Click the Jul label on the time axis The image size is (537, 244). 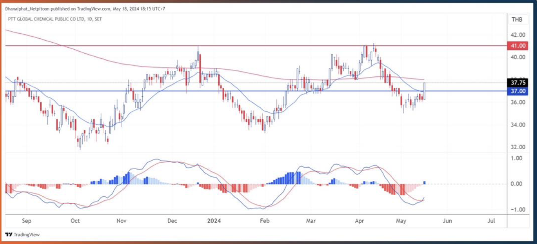point(491,221)
